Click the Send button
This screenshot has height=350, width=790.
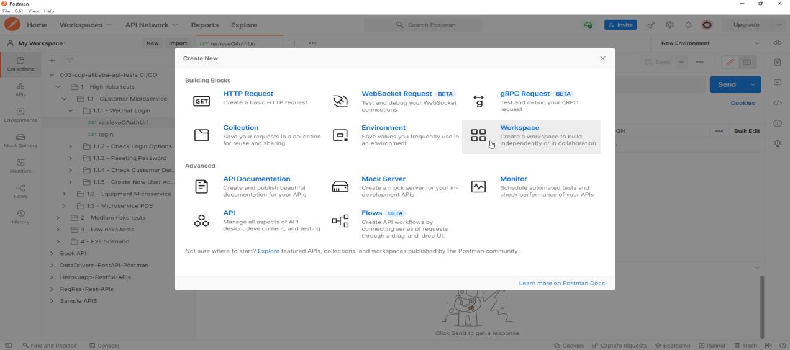click(x=727, y=84)
